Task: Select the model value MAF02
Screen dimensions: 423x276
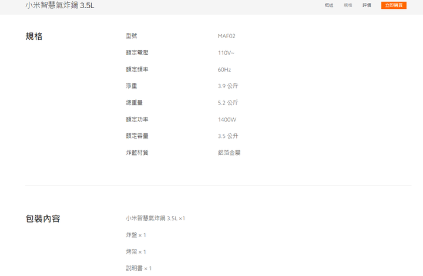Action: point(226,36)
